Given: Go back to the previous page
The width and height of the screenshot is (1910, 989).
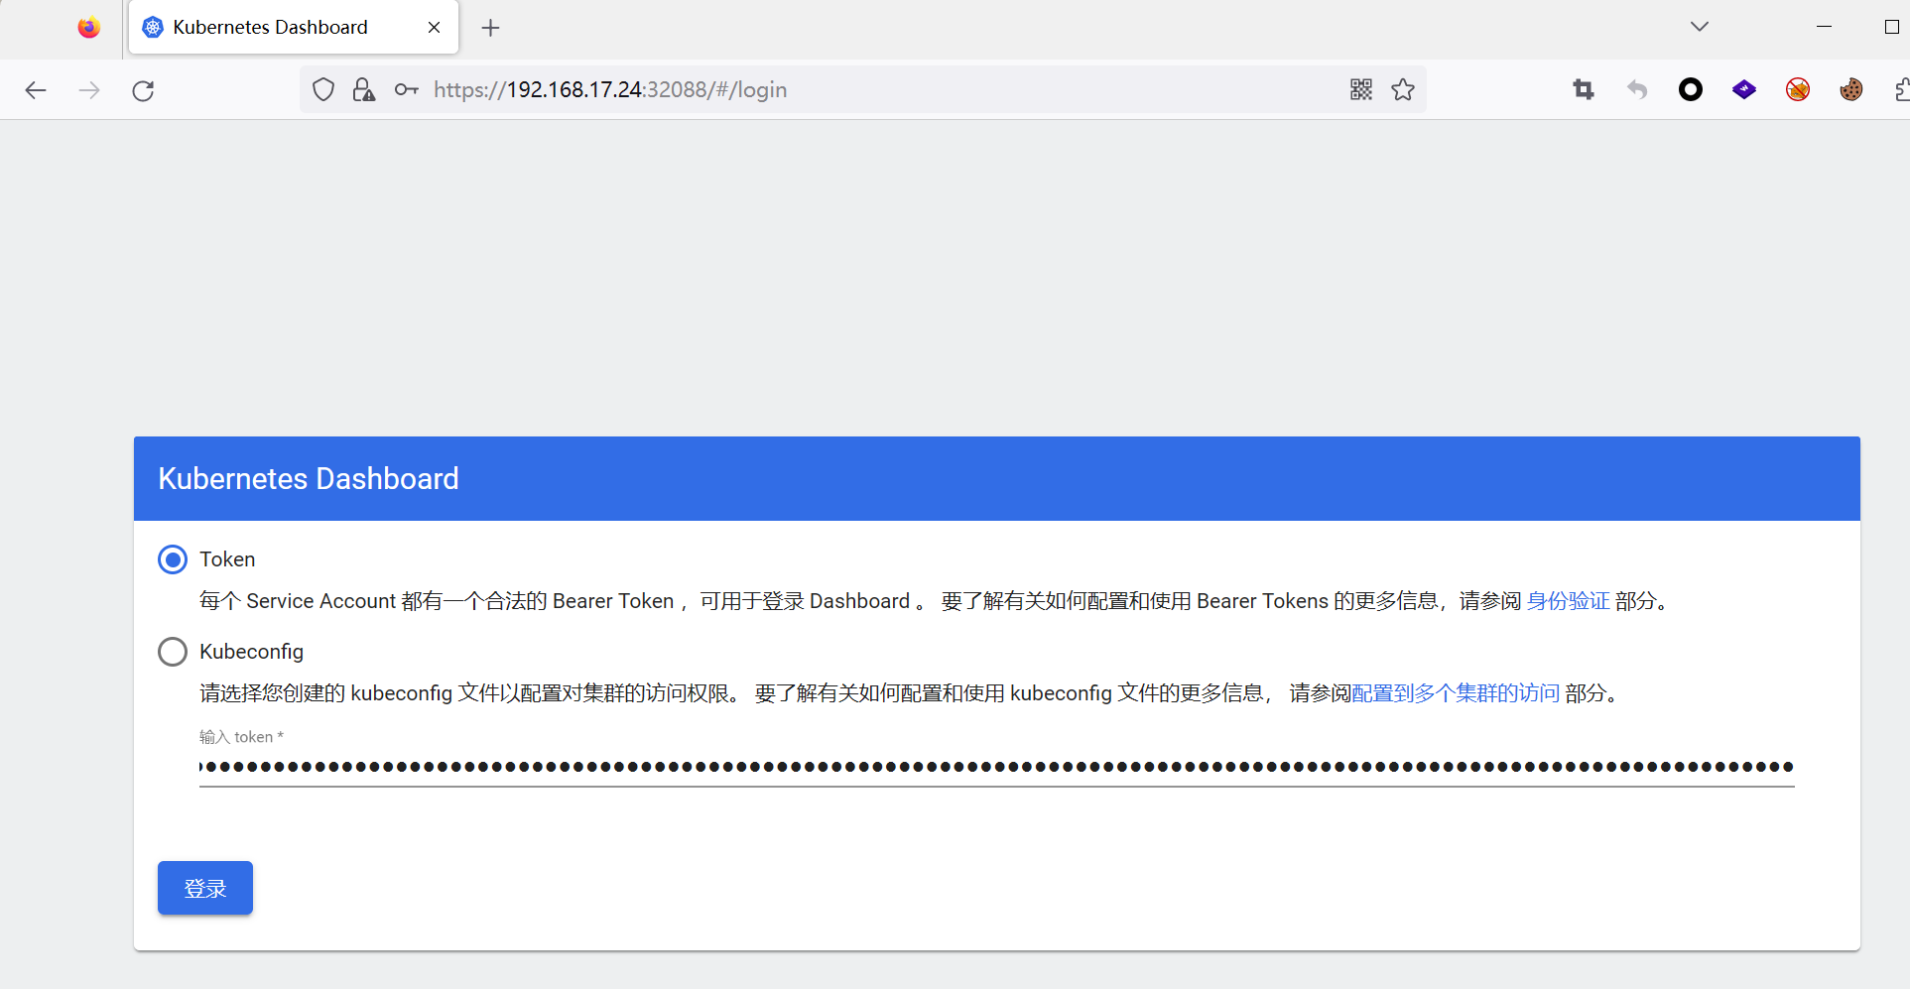Looking at the screenshot, I should coord(36,90).
